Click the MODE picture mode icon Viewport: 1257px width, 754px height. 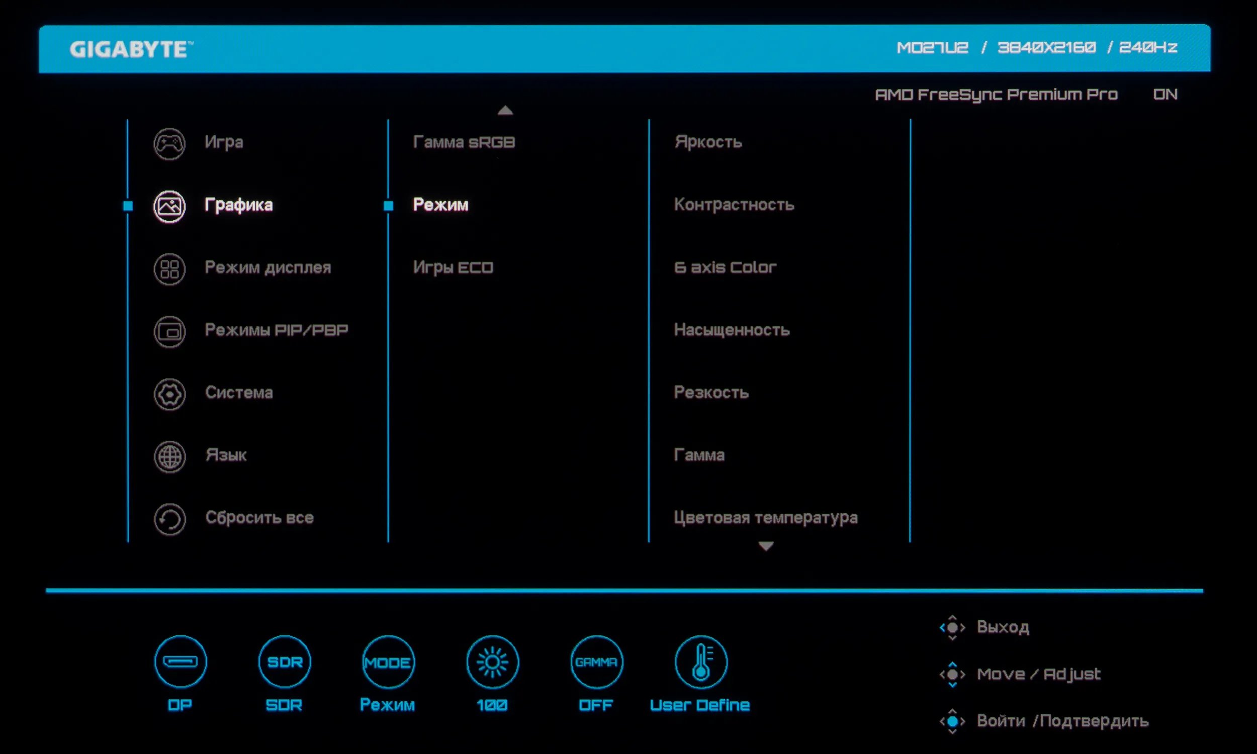[388, 662]
